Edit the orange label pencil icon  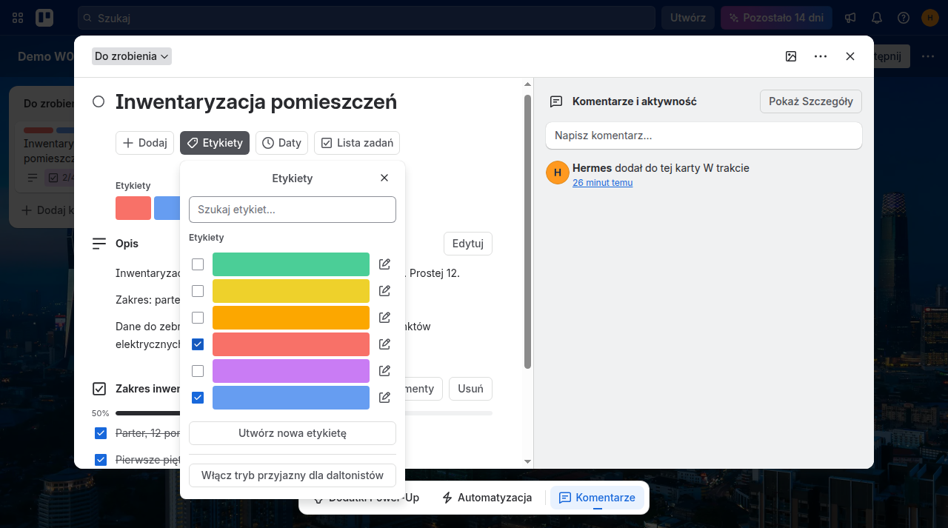384,318
